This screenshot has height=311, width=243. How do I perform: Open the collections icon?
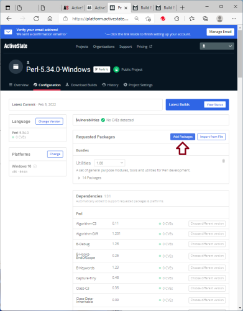[205, 19]
